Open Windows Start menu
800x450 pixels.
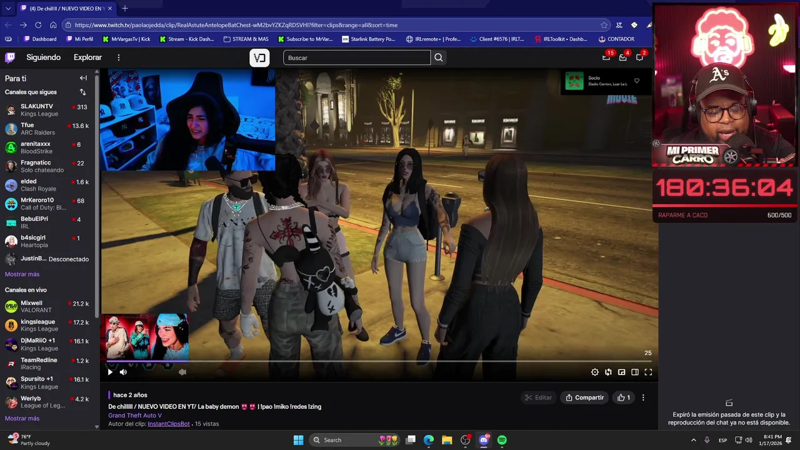pyautogui.click(x=298, y=440)
